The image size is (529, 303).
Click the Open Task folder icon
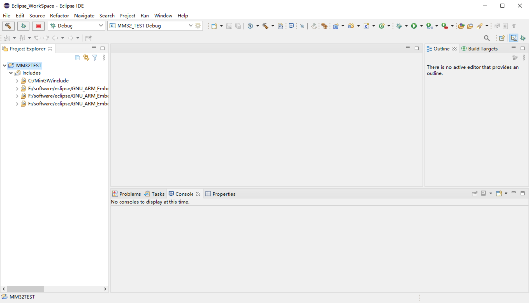point(470,26)
